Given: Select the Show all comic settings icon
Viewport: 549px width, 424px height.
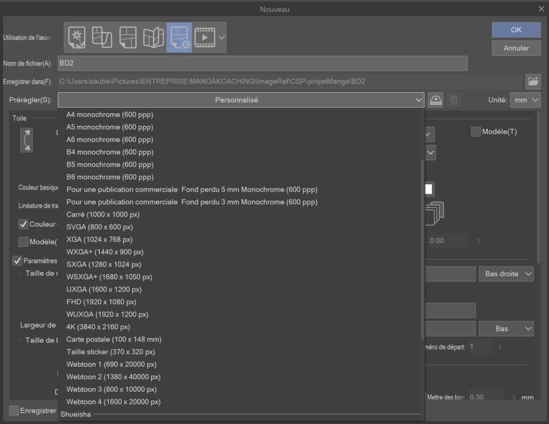Looking at the screenshot, I should 153,37.
